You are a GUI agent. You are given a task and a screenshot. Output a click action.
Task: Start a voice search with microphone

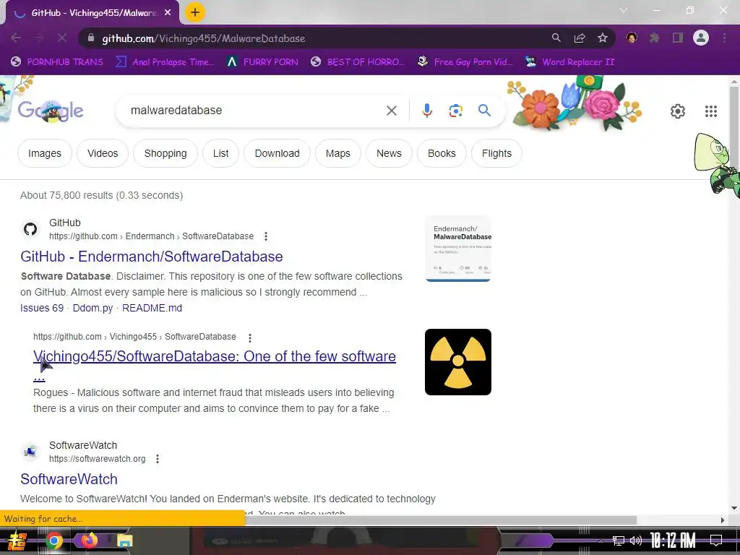(x=426, y=111)
